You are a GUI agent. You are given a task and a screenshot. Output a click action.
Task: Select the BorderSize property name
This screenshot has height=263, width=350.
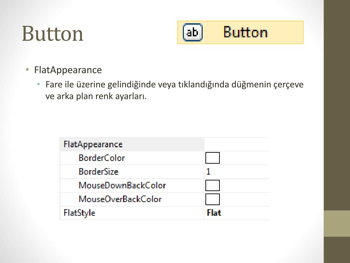98,172
